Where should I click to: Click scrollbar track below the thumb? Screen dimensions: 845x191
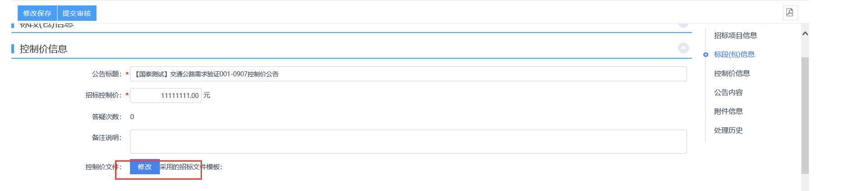[805, 182]
